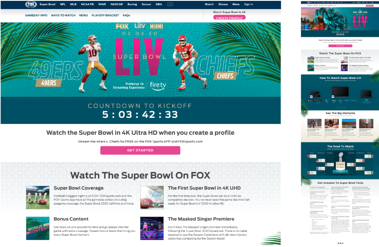Click 'The Masked Singer Premiere' heading

(201, 219)
